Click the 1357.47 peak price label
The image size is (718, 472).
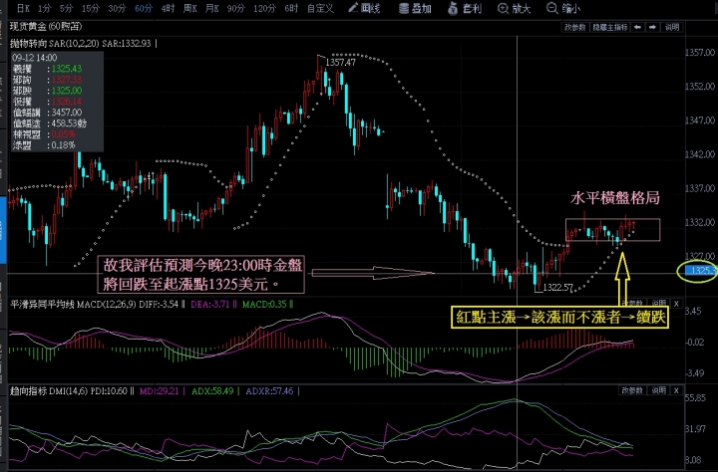click(x=340, y=62)
